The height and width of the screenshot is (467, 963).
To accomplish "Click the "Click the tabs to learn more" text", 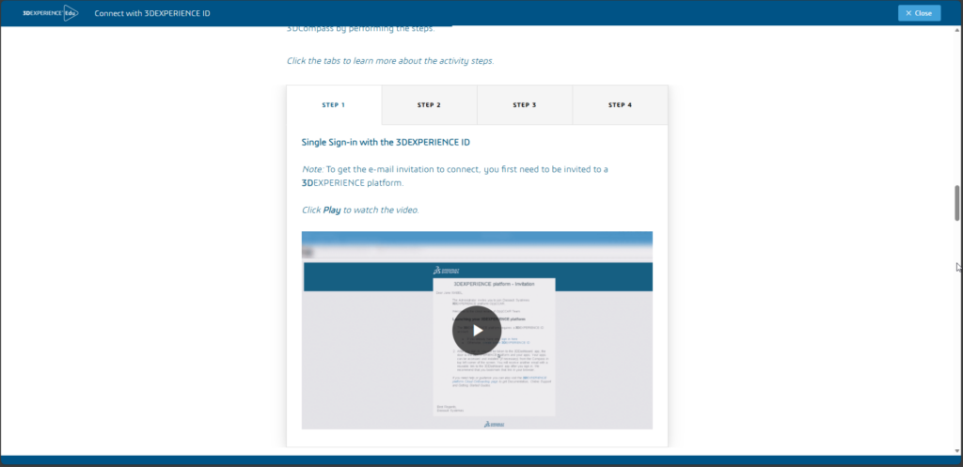I will click(389, 61).
